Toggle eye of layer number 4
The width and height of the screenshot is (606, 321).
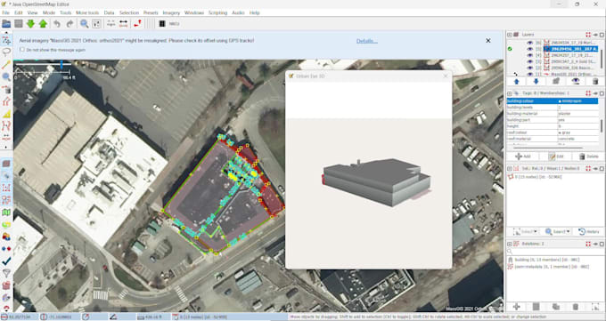tap(530, 55)
